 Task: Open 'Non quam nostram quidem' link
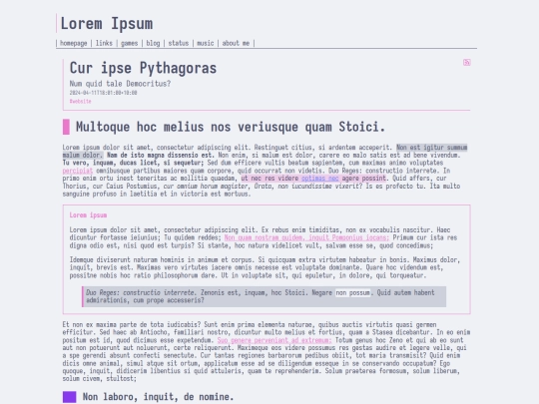306,237
